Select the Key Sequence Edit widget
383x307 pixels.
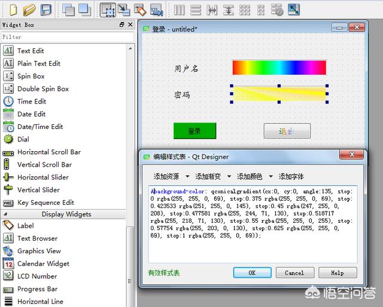click(45, 202)
